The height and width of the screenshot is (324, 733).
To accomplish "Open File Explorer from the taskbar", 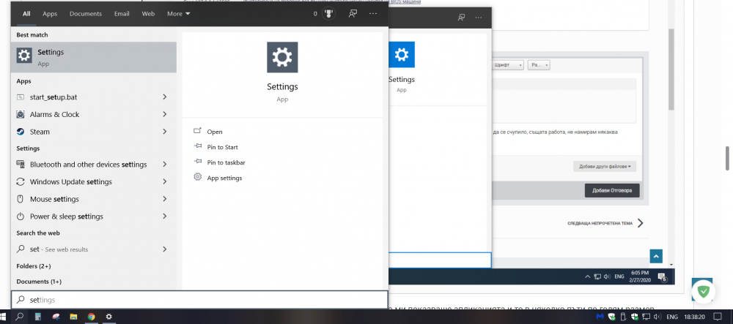I will click(73, 317).
